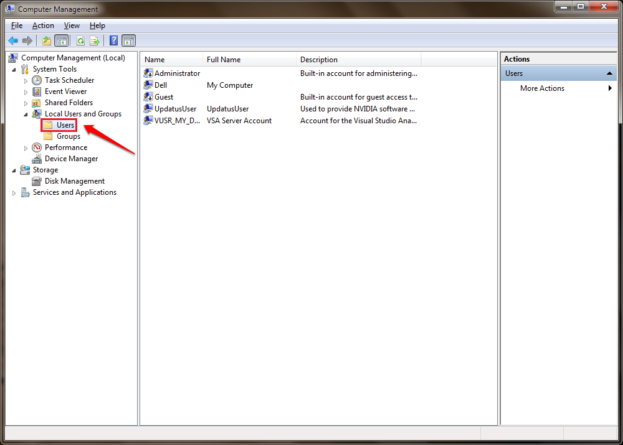The width and height of the screenshot is (623, 445).
Task: Open the View menu
Action: click(72, 26)
